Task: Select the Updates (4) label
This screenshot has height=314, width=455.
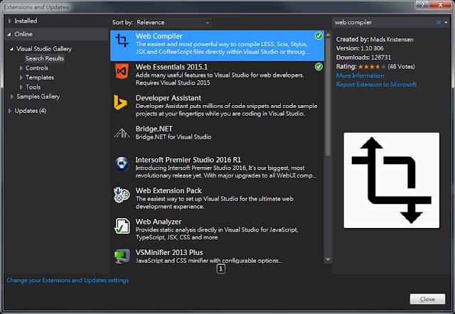Action: [x=31, y=111]
